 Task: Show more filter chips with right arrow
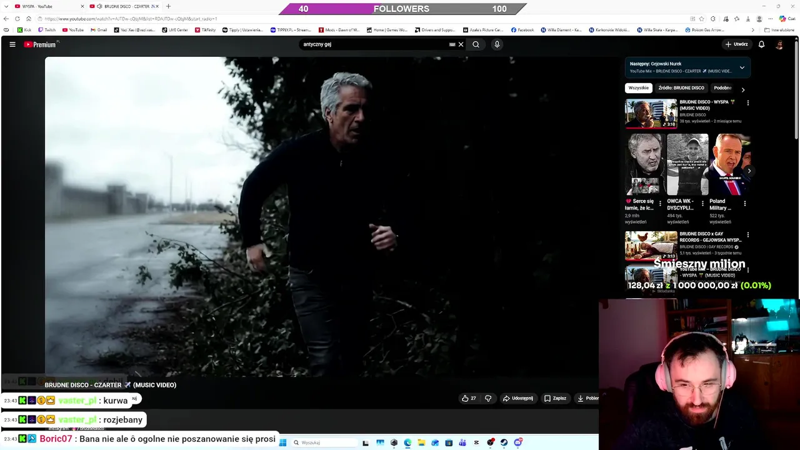[x=743, y=89]
